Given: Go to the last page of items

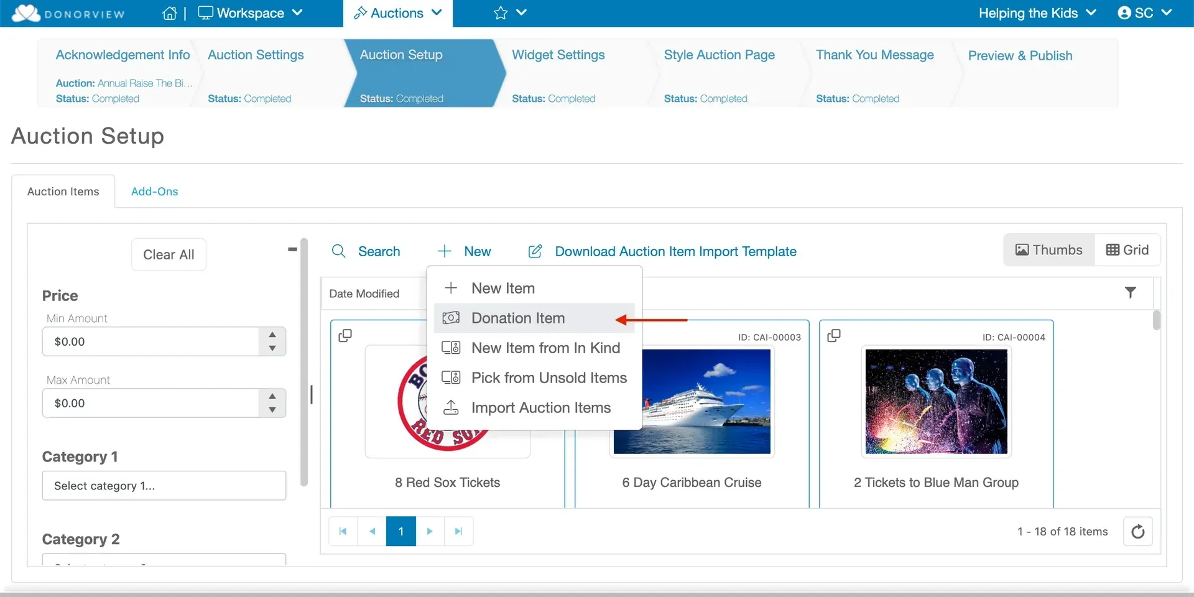Looking at the screenshot, I should tap(458, 531).
